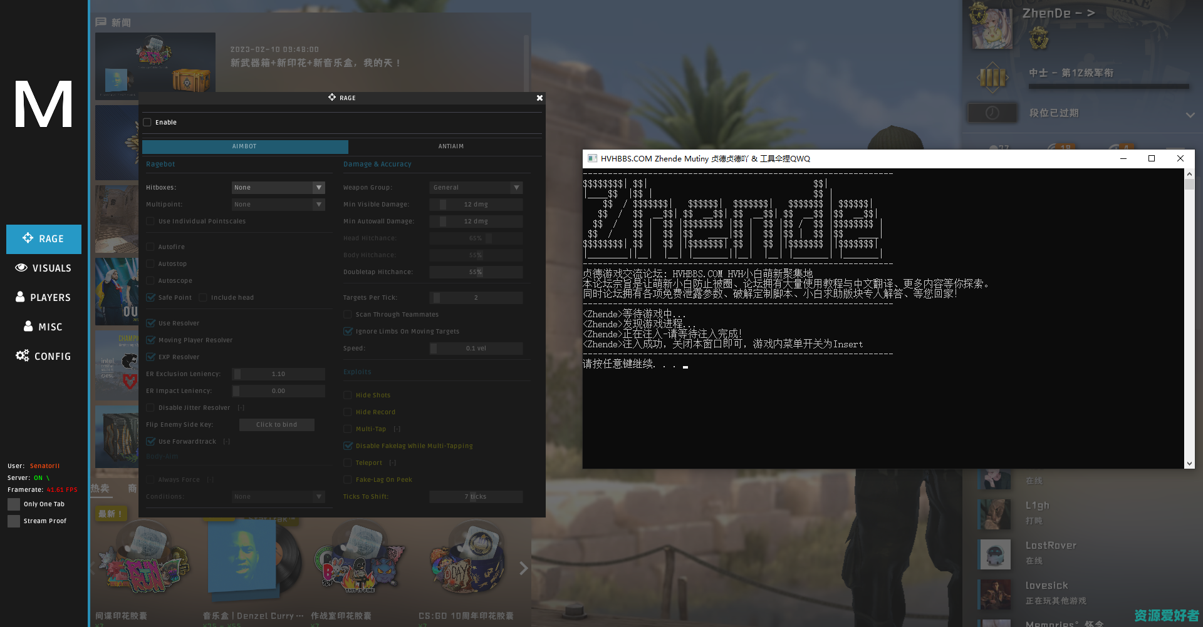The image size is (1203, 627).
Task: Click the 新闻 speech bubble icon
Action: pyautogui.click(x=101, y=22)
